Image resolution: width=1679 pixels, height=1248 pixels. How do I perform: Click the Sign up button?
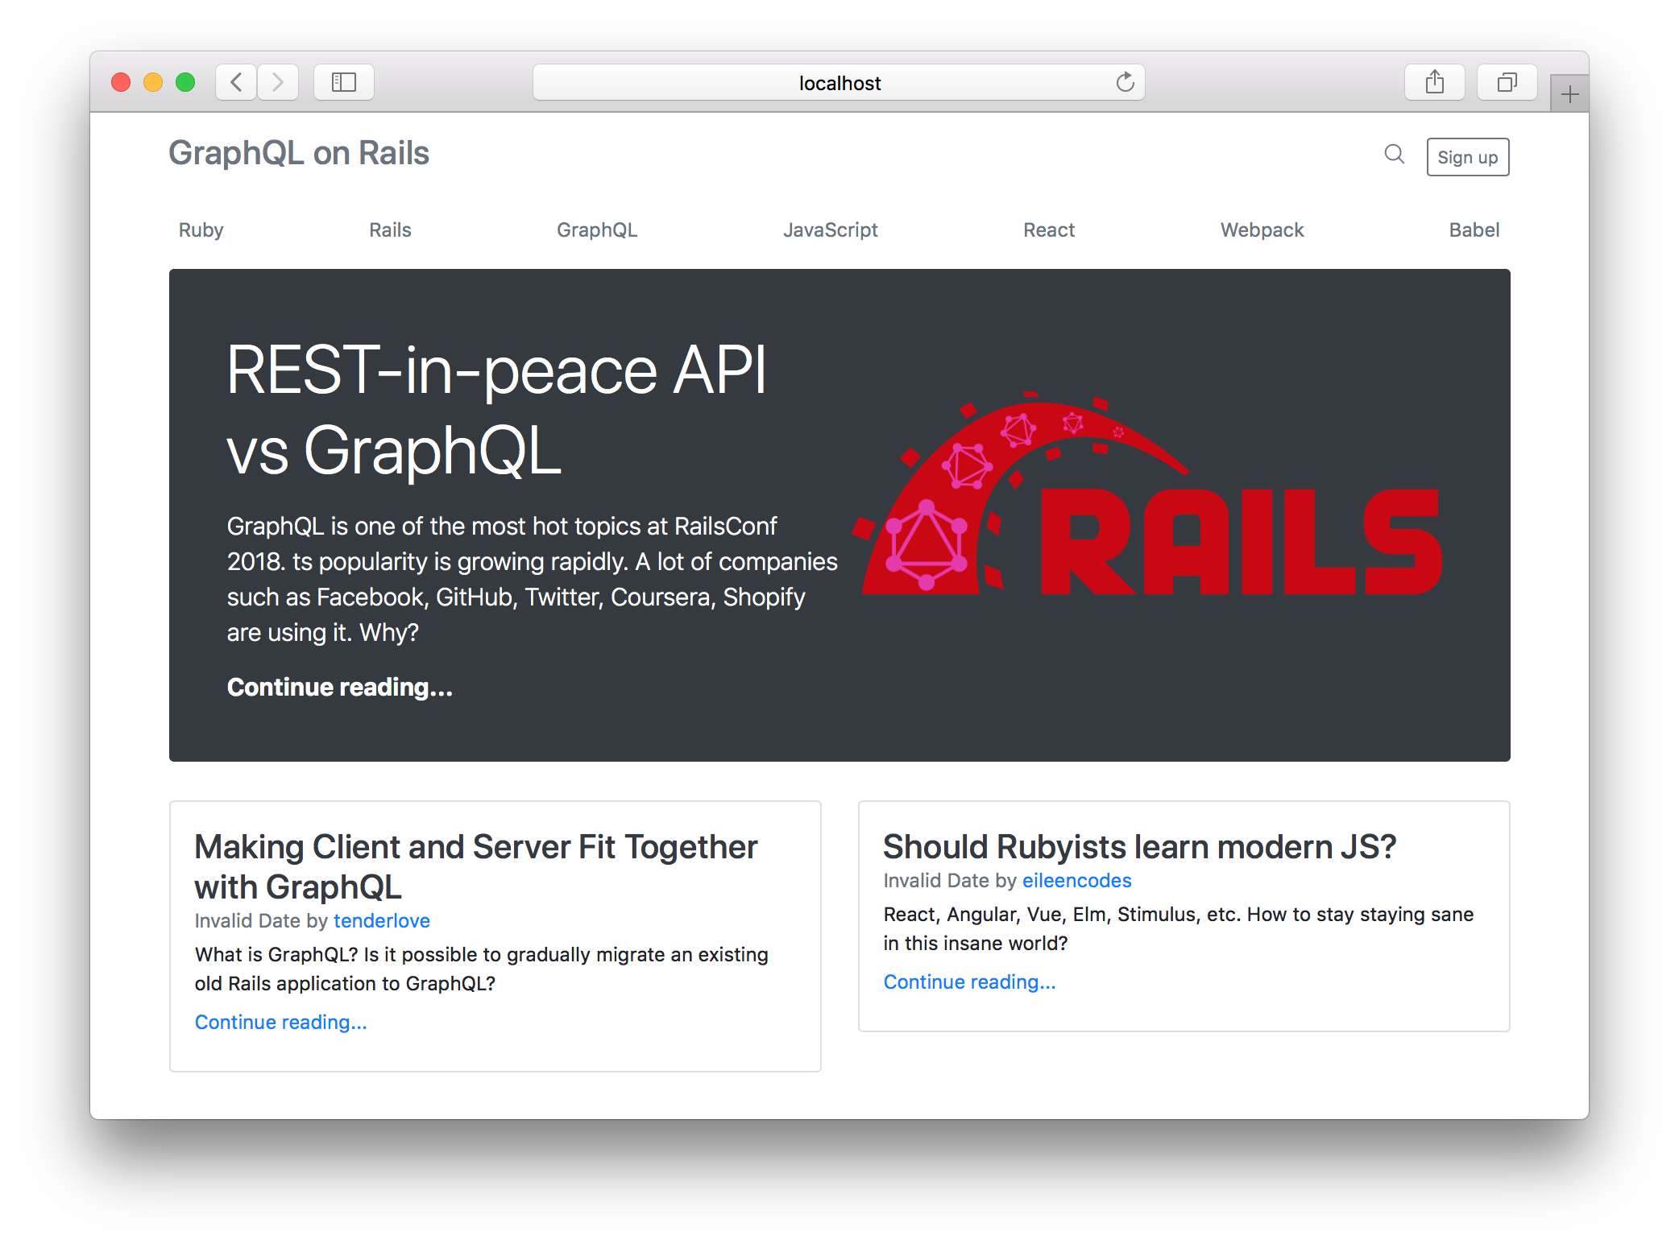[1467, 157]
